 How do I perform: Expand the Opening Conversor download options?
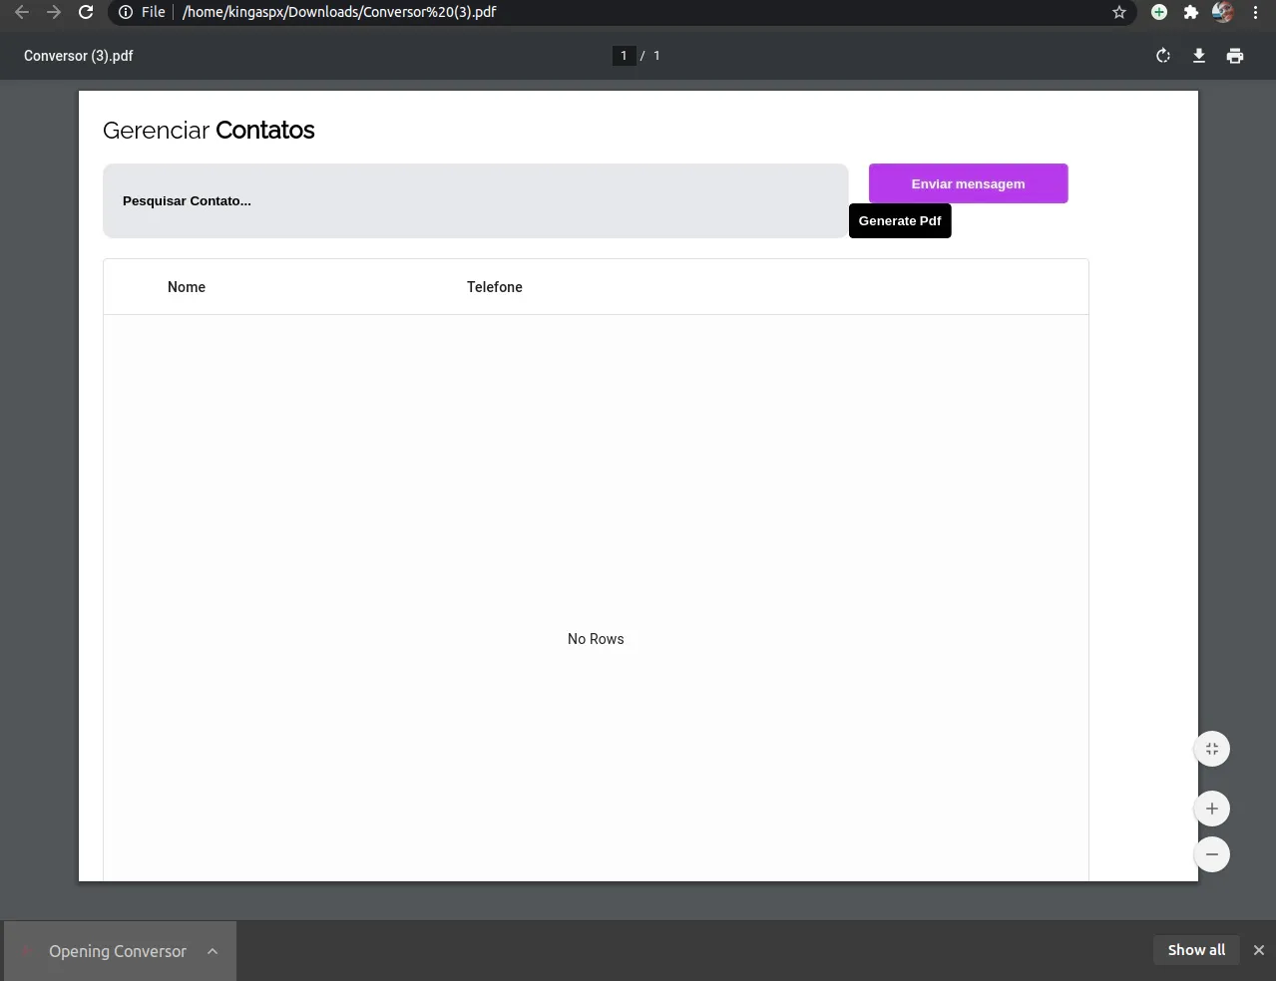pos(213,951)
